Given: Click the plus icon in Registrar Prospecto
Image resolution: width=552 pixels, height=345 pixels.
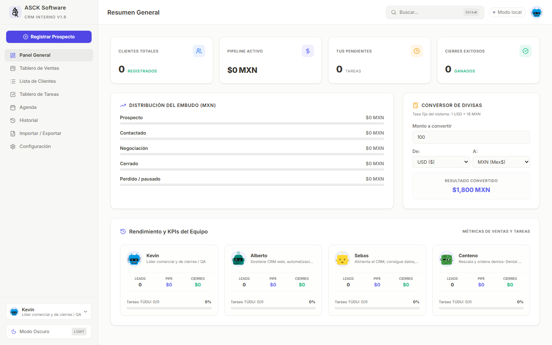Looking at the screenshot, I should click(x=26, y=37).
